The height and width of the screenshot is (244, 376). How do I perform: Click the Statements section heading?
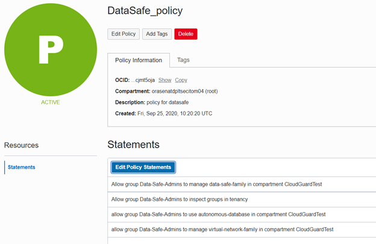pos(133,145)
